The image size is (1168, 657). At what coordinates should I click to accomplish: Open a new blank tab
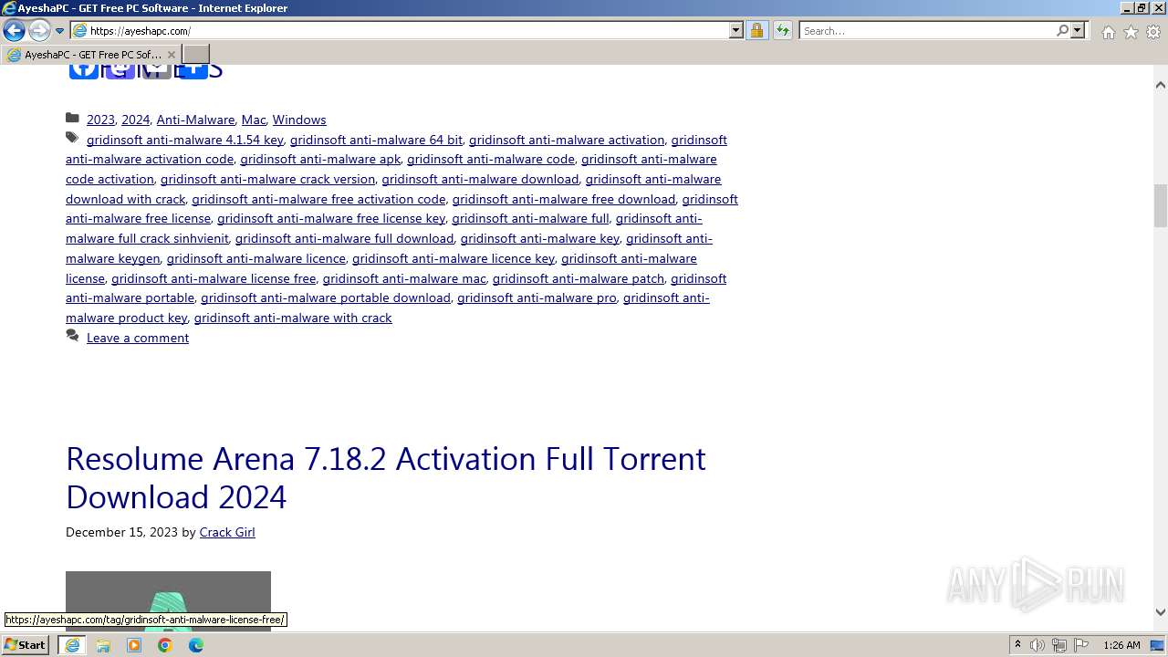click(196, 55)
